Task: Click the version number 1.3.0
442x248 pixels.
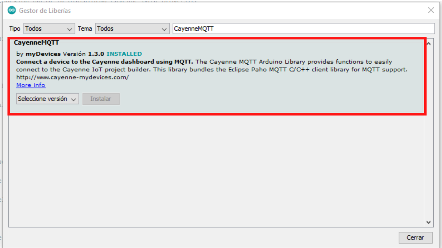Action: click(x=96, y=54)
